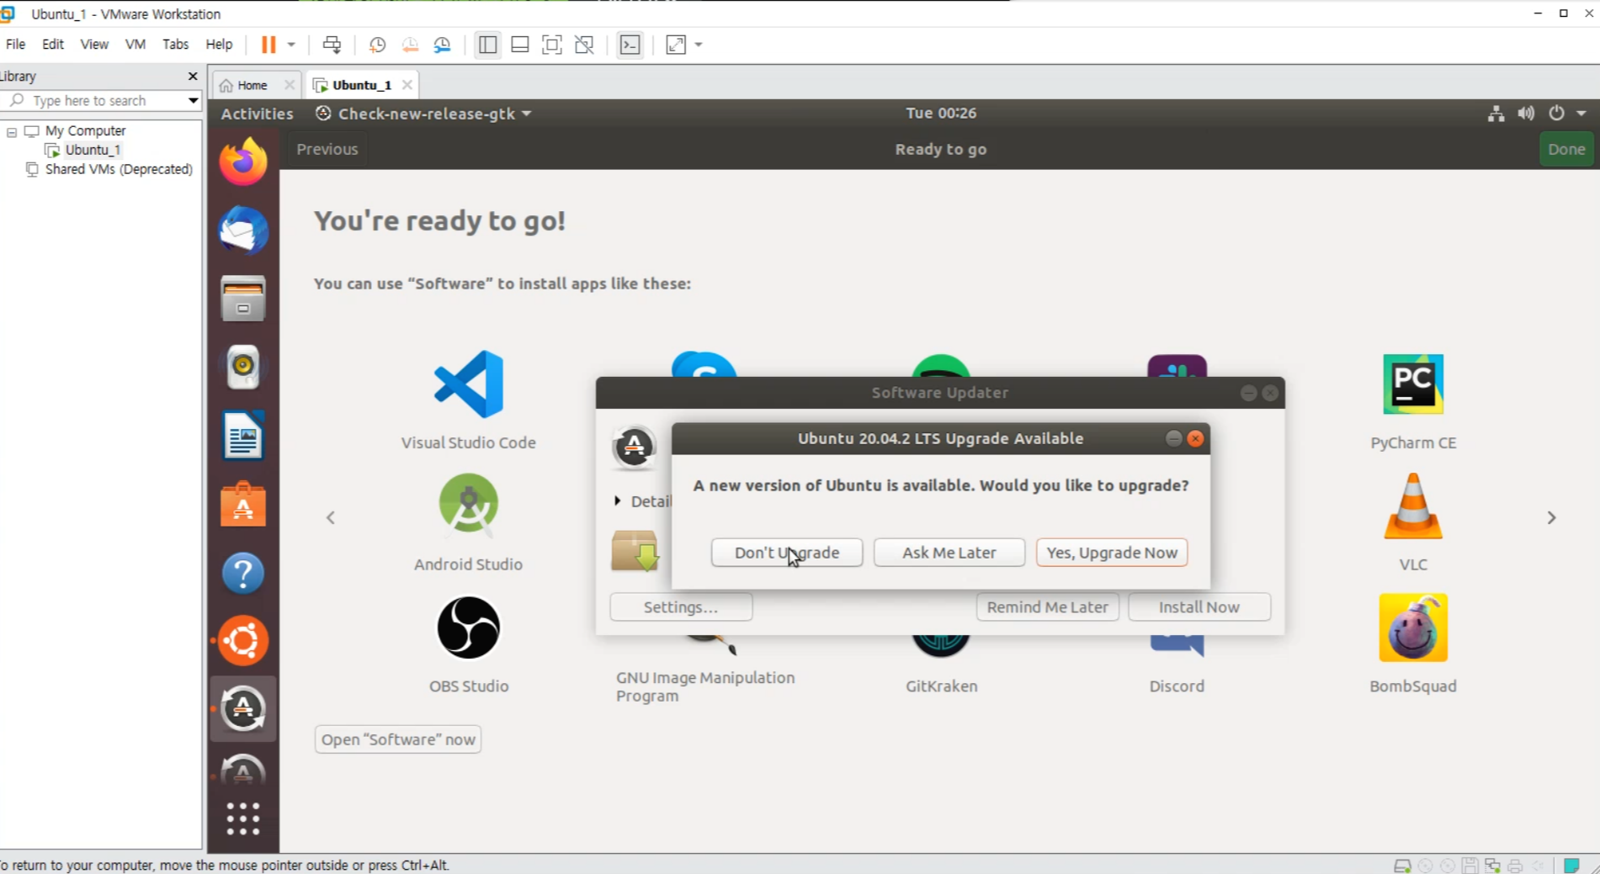Screen dimensions: 1600x874
Task: Open Thunderbird mail in the dock
Action: tap(243, 230)
